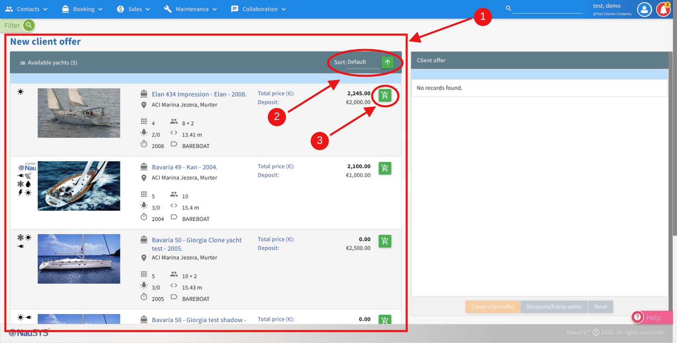
Task: Click the cabins grid icon for Elan 434
Action: 144,121
